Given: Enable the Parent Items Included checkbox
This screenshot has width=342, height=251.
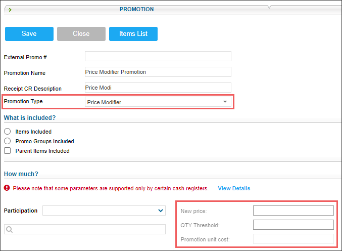Looking at the screenshot, I should coord(8,151).
